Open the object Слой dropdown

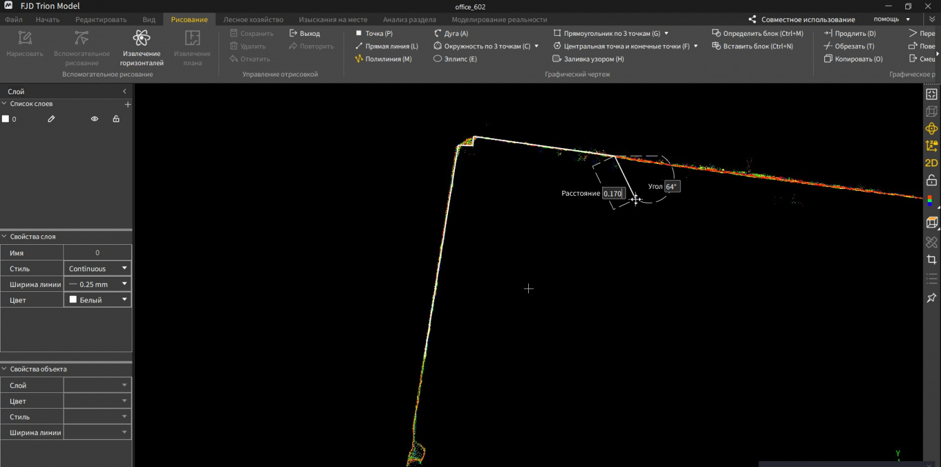pos(98,385)
